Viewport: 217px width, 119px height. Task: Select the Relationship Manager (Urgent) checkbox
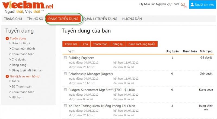click(x=65, y=74)
